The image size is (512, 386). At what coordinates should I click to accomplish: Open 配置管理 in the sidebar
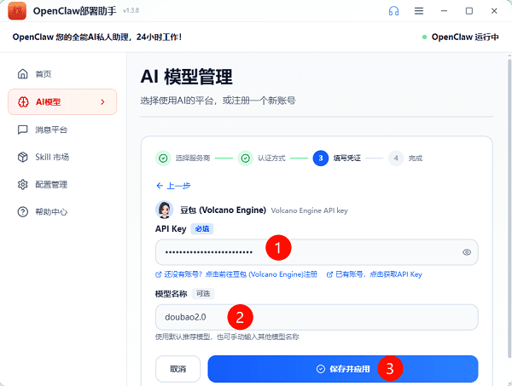(62, 185)
